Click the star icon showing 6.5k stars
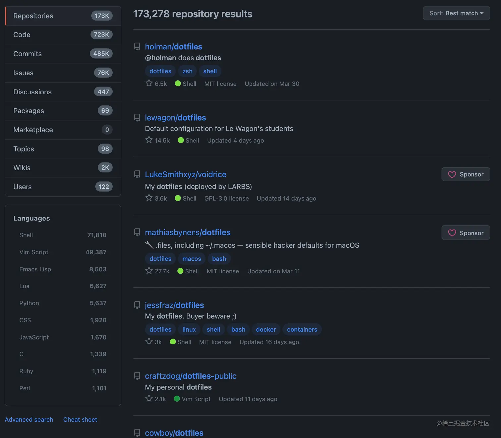The height and width of the screenshot is (438, 501). 149,83
